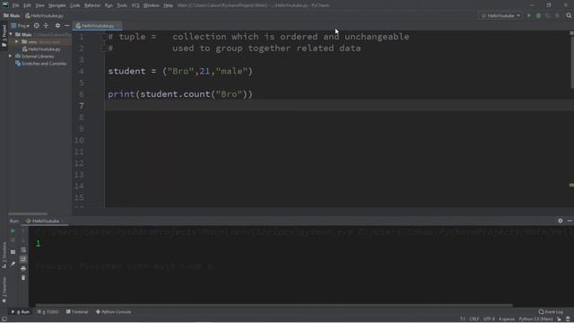Open the vertical Favorites tool window tab
Viewport: 574px width, 323px height.
(x=4, y=291)
